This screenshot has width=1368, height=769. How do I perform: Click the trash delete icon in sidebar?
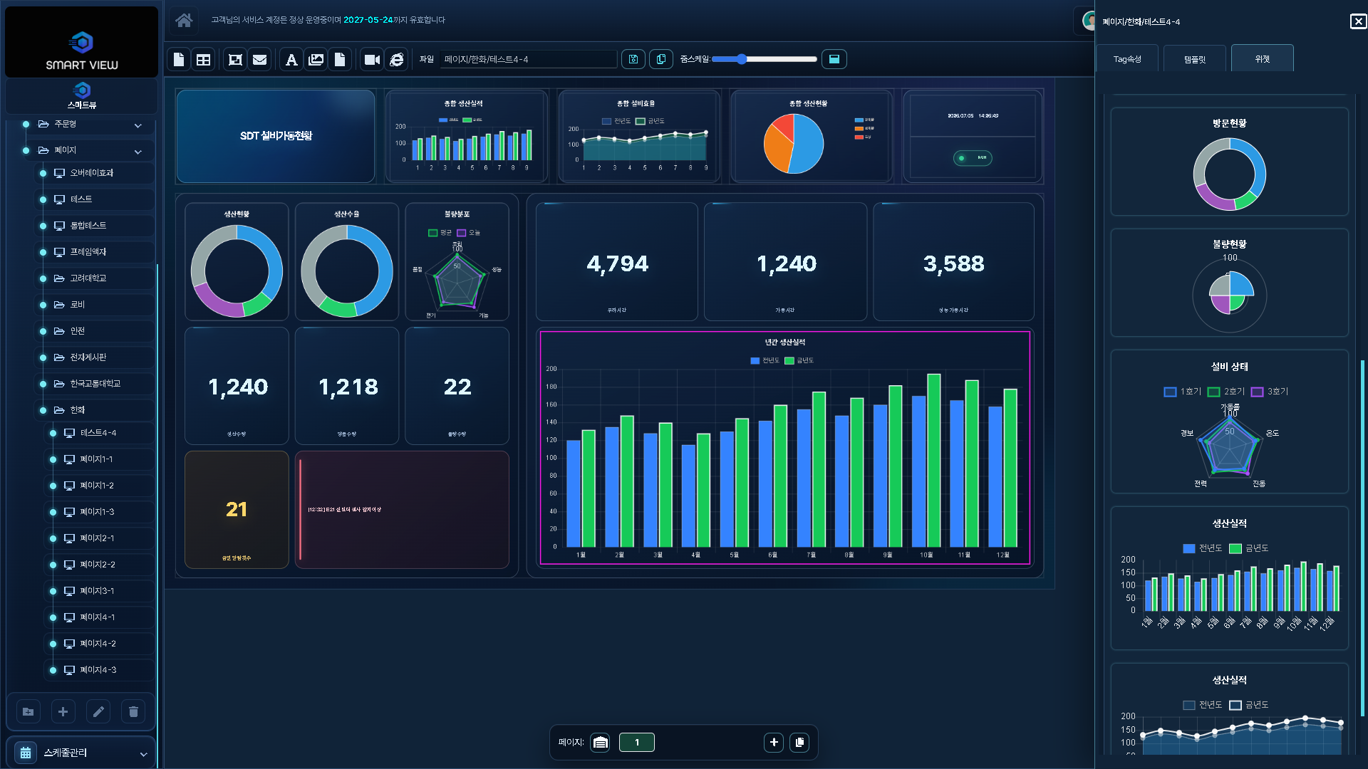pos(133,711)
